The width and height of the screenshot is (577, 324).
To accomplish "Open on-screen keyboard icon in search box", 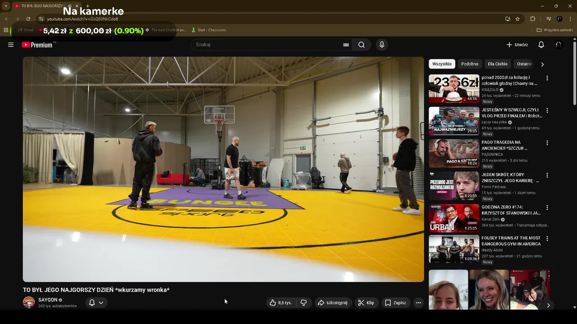I will pyautogui.click(x=346, y=45).
